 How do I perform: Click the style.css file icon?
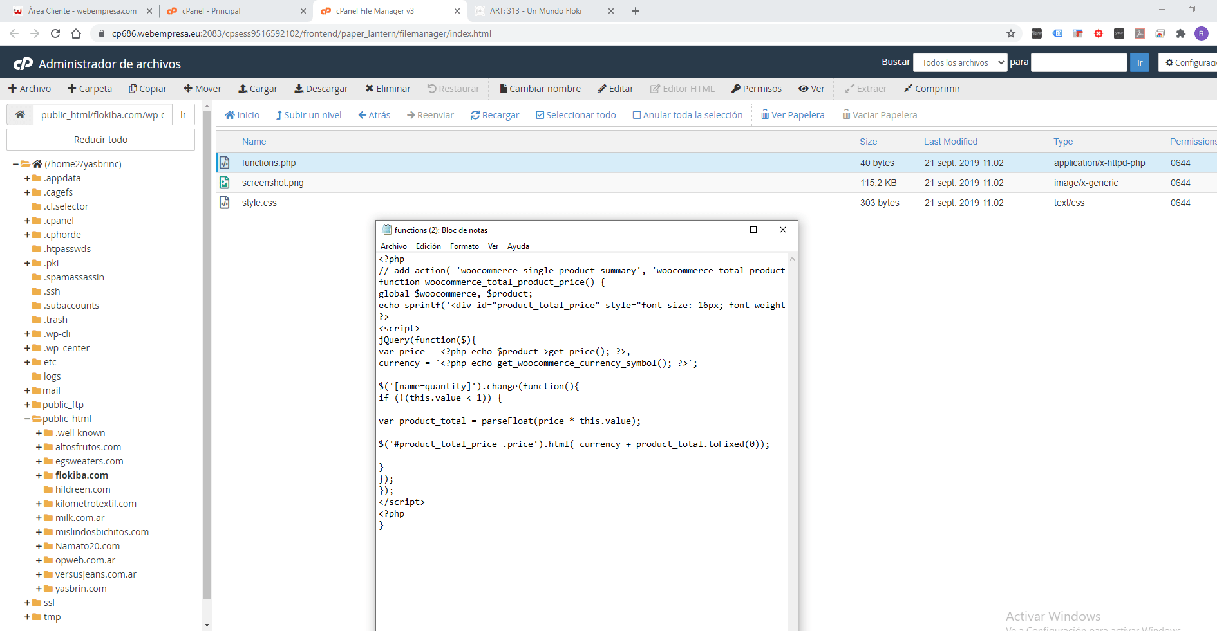[x=225, y=203]
